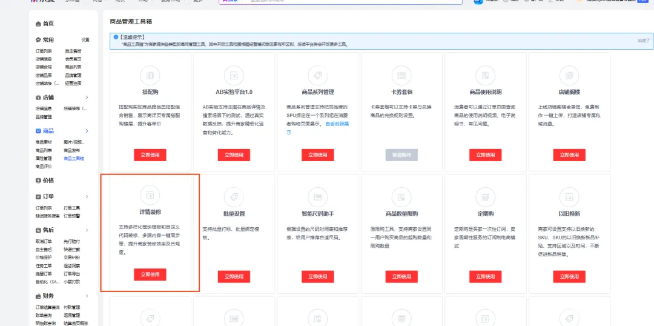Viewport: 654px width, 326px height.
Task: Click 立即使用 under 店铺阁楼
Action: [x=569, y=155]
